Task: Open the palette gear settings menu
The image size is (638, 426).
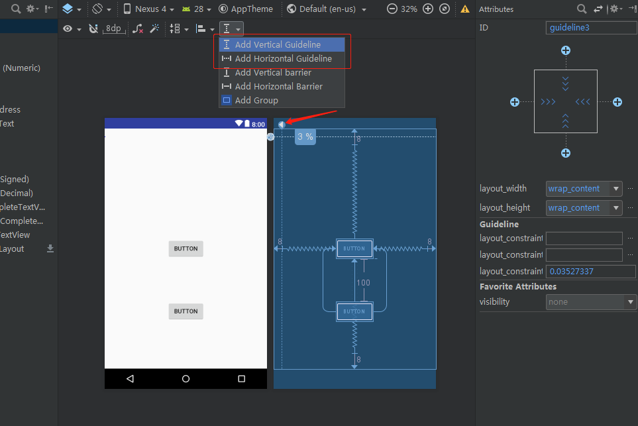Action: (32, 9)
